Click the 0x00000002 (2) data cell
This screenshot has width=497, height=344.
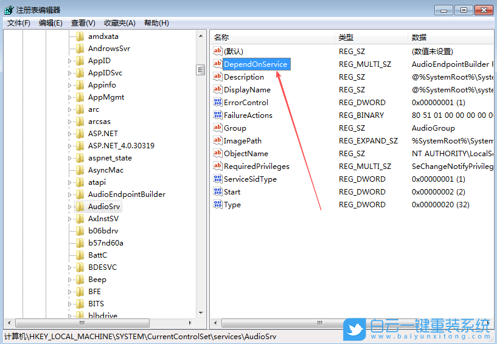[x=439, y=192]
